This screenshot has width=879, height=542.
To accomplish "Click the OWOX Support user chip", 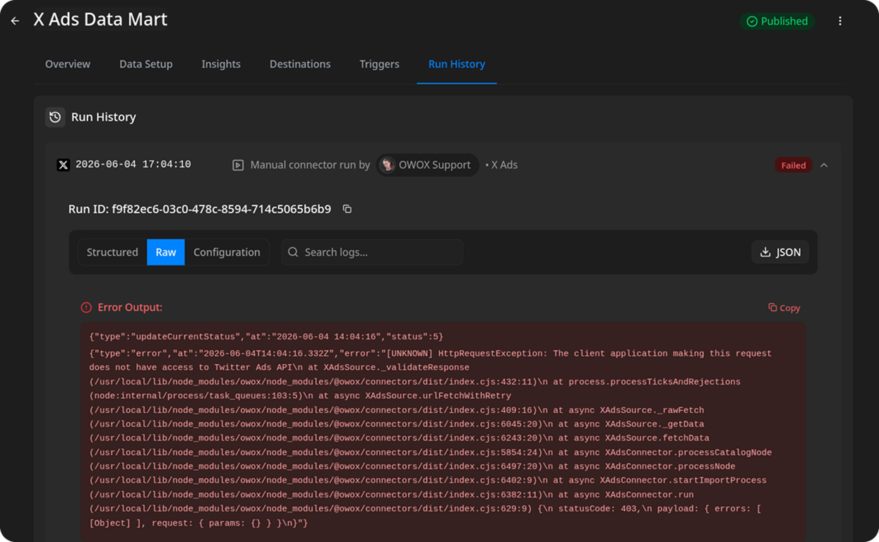I will click(x=427, y=165).
